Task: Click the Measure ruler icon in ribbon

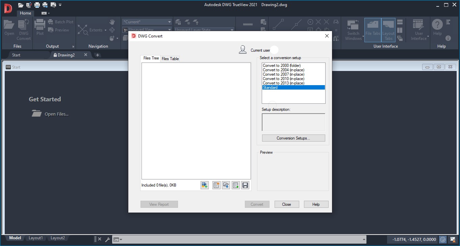Action: click(x=248, y=24)
